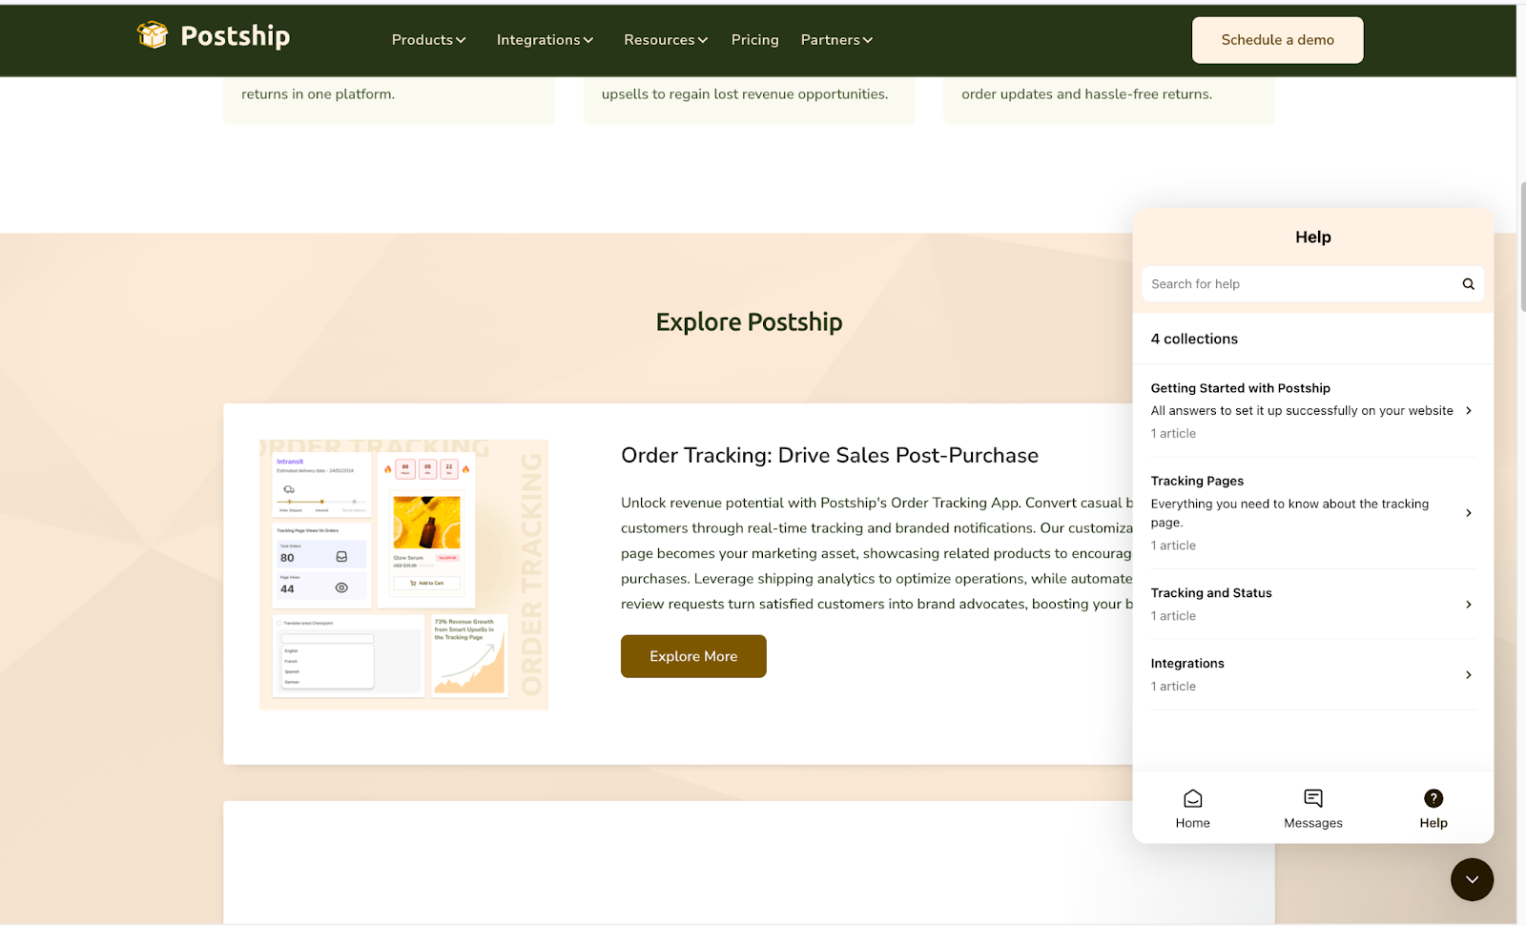
Task: Expand the Integrations navigation menu
Action: [545, 40]
